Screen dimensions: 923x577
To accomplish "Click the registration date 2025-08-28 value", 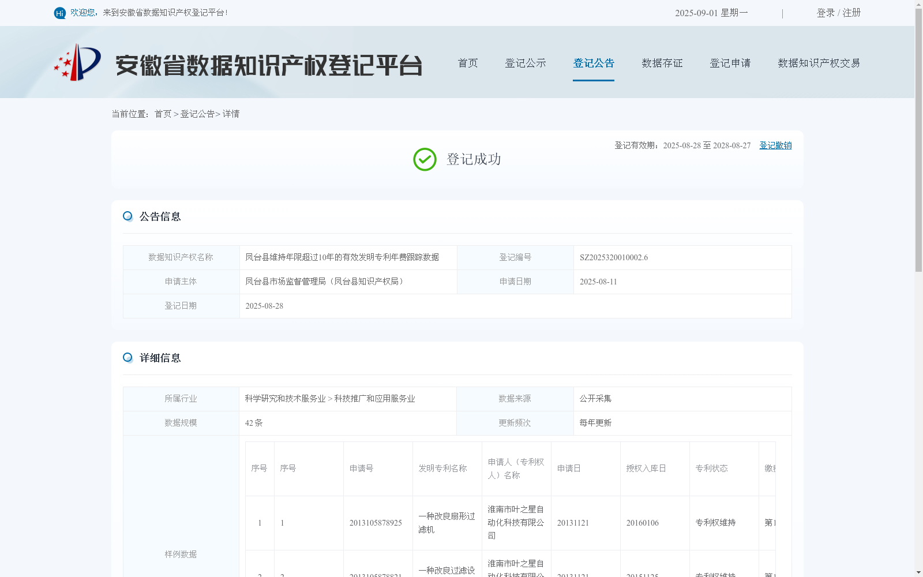I will 264,306.
